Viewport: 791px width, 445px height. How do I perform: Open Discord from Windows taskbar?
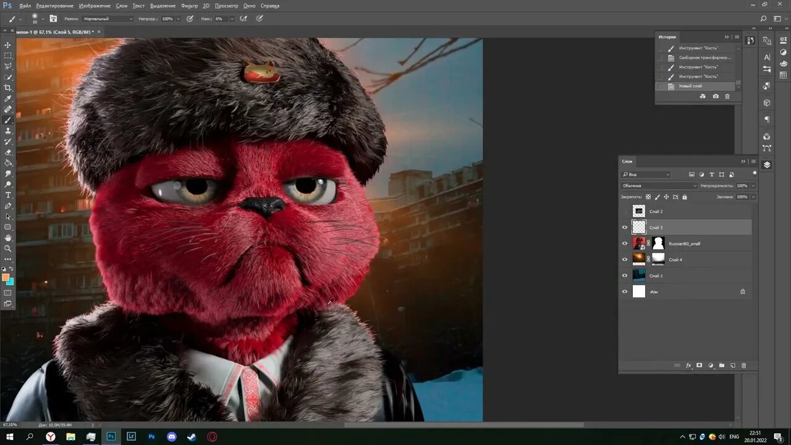pyautogui.click(x=172, y=436)
